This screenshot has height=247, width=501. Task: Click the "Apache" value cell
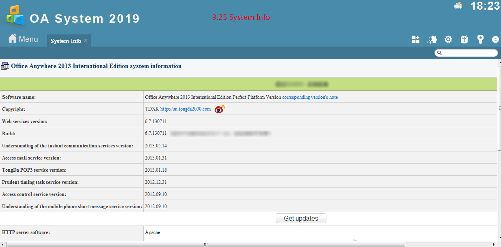[x=320, y=232]
